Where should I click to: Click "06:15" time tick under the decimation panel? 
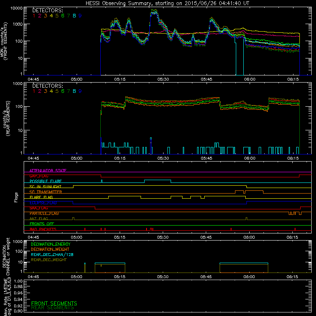292,277
